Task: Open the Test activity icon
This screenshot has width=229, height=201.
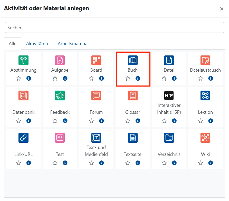Action: click(60, 138)
